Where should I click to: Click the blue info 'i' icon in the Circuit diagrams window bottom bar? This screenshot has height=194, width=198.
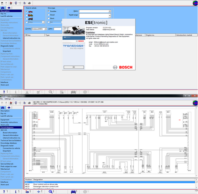(16, 192)
